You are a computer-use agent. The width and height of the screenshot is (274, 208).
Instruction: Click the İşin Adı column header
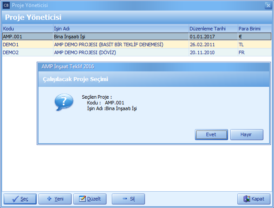point(120,29)
